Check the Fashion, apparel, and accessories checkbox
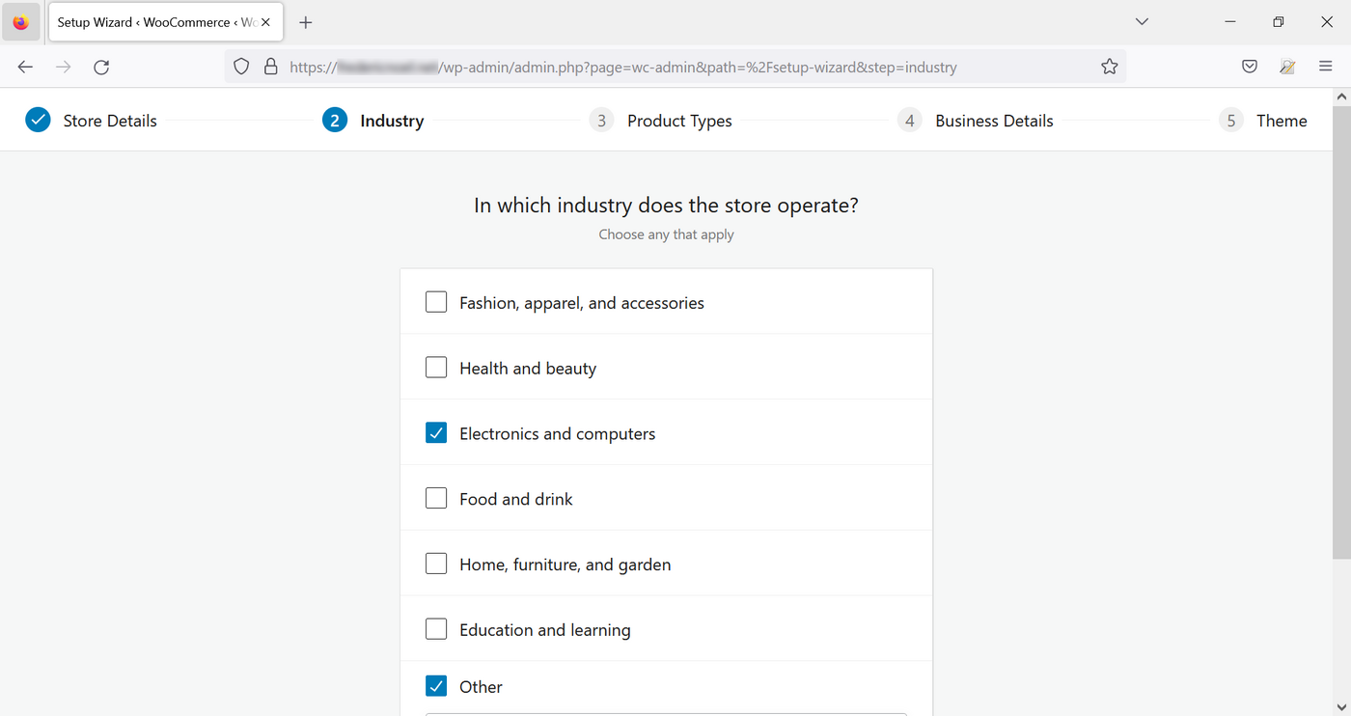The width and height of the screenshot is (1351, 716). tap(436, 301)
